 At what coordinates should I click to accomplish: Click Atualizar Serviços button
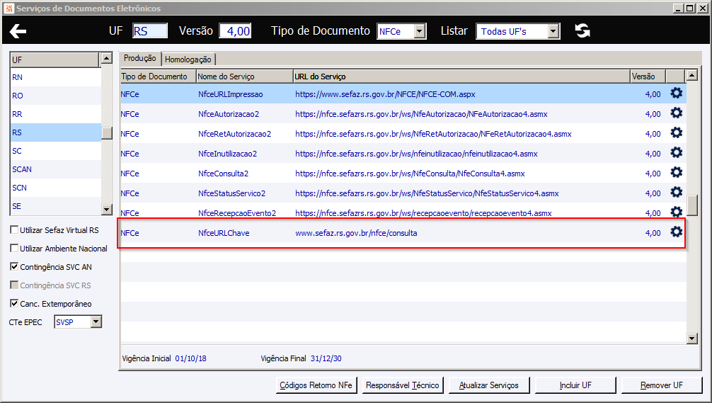point(488,385)
